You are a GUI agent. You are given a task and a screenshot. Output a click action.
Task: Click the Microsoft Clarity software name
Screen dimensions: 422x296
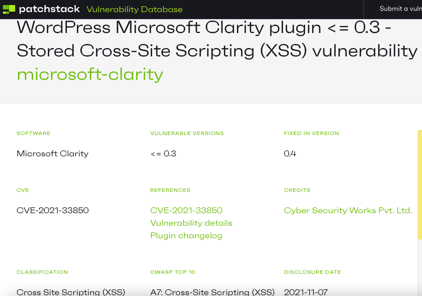53,153
